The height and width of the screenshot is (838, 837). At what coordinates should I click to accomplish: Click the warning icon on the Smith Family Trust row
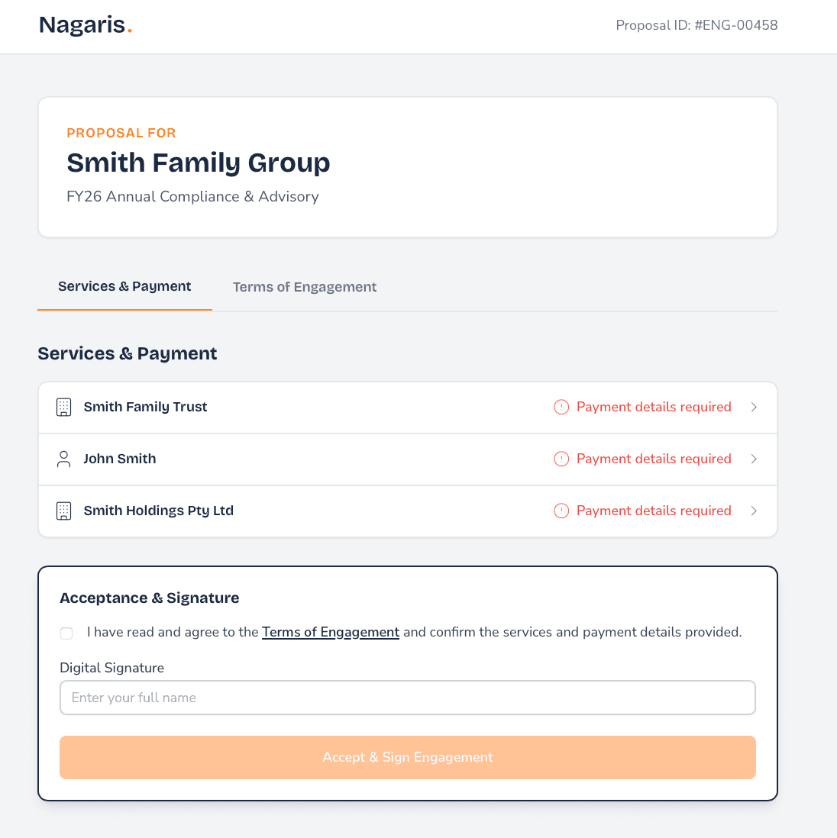click(x=561, y=407)
